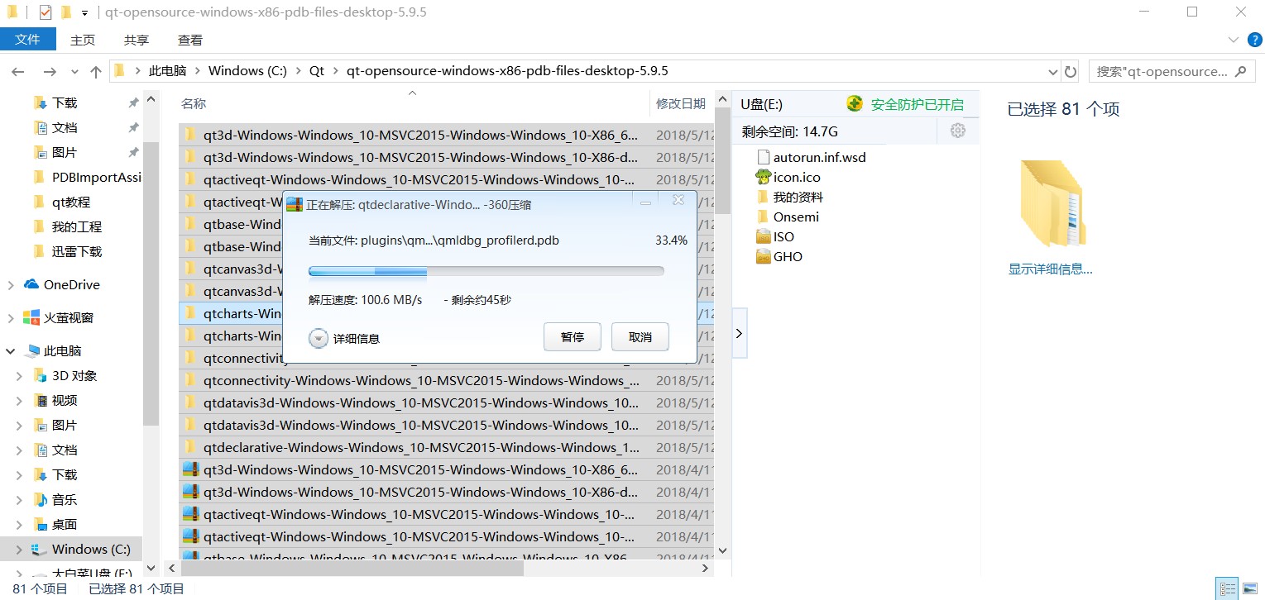This screenshot has height=600, width=1265.
Task: Click the Back navigation arrow
Action: (x=17, y=72)
